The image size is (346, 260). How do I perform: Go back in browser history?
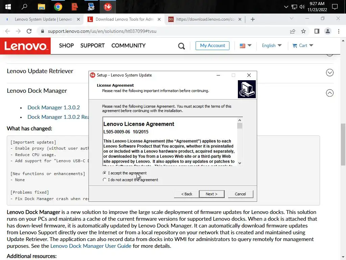click(7, 31)
